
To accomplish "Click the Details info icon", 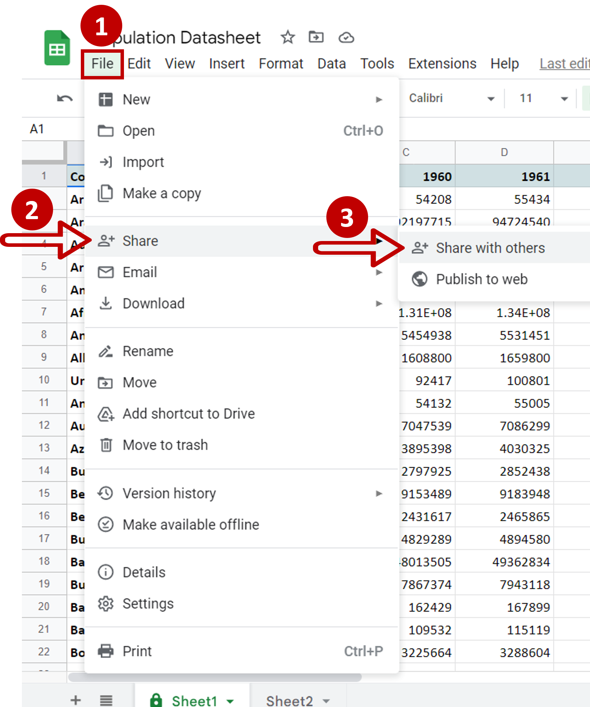I will pyautogui.click(x=105, y=572).
